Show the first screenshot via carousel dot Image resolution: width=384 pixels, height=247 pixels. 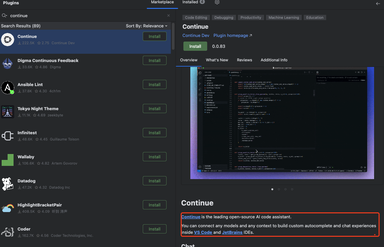pyautogui.click(x=272, y=189)
